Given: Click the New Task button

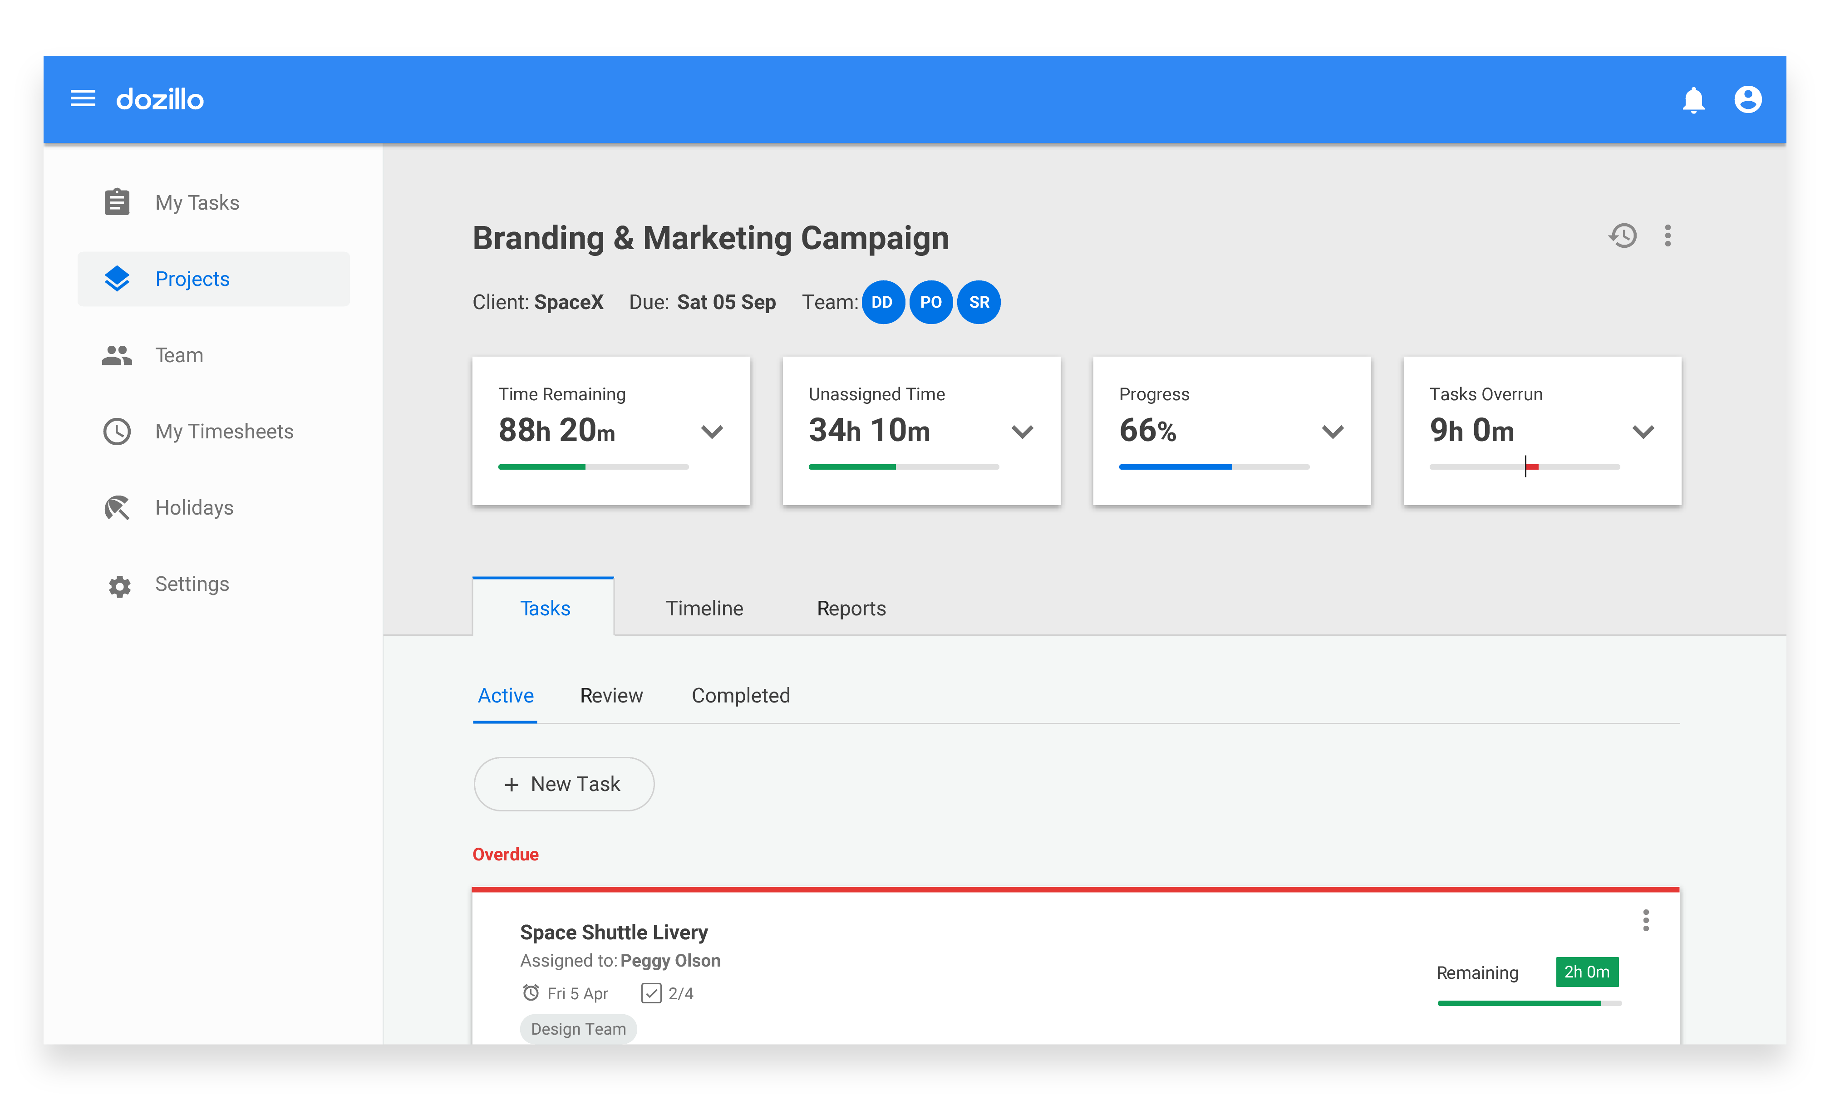Looking at the screenshot, I should (563, 784).
